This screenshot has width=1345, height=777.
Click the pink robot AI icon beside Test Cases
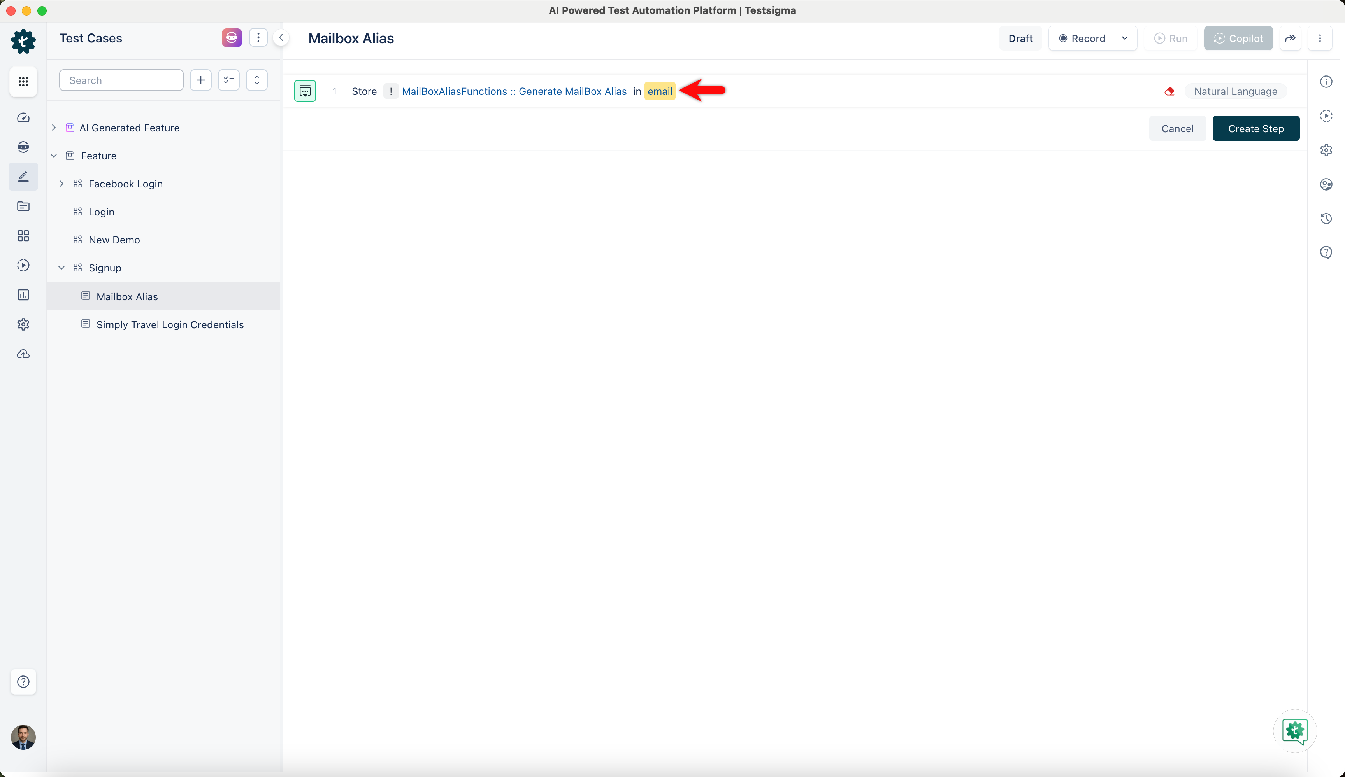tap(232, 38)
